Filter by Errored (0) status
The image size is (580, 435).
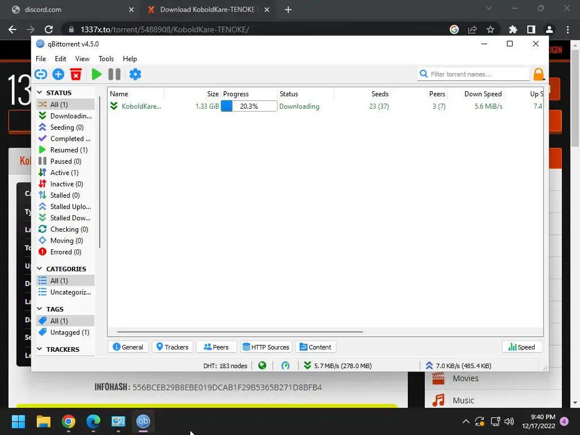click(x=66, y=252)
